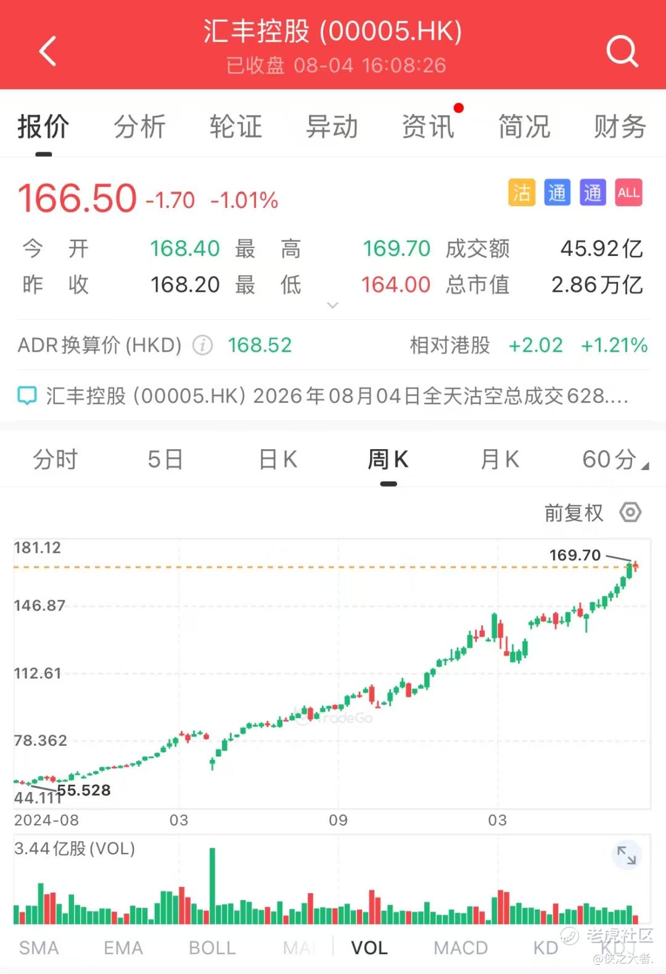Expand more quote details chevron
Viewport: 666px width, 974px height.
tap(332, 305)
